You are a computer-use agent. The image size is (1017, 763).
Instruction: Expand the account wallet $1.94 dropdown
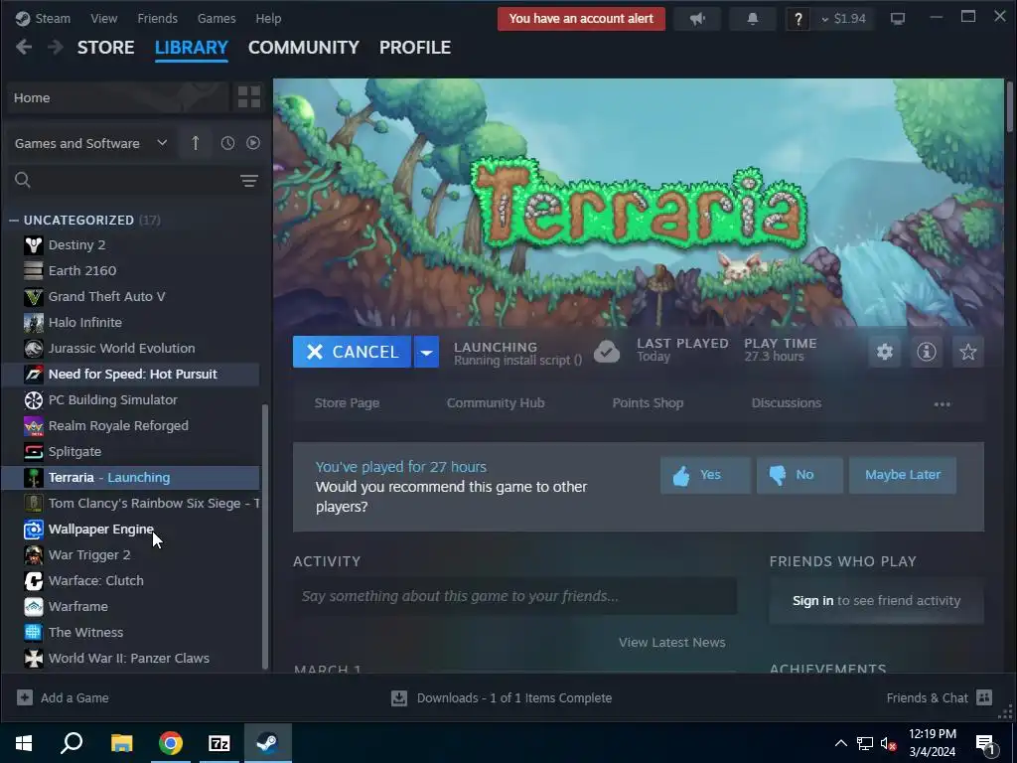click(x=843, y=19)
